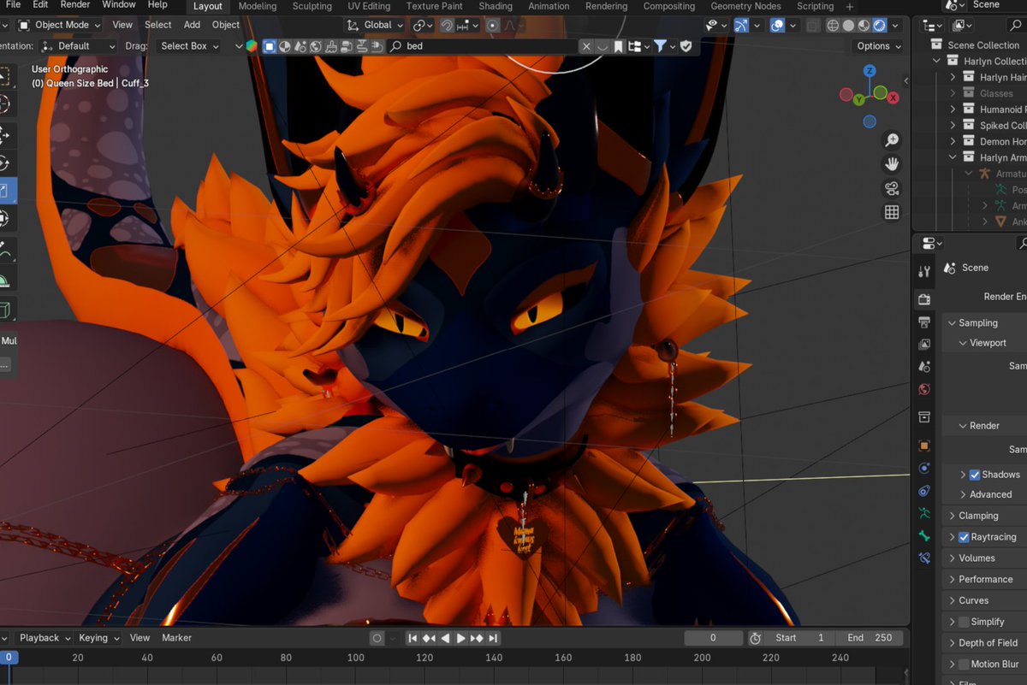
Task: Toggle show gizmo button
Action: [741, 26]
